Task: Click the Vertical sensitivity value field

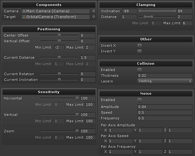Action: [88, 115]
